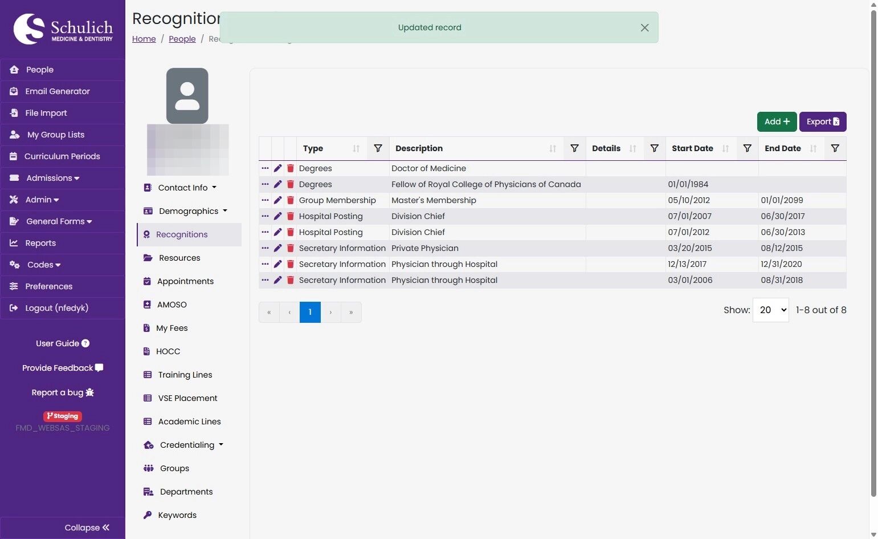878x539 pixels.
Task: Follow the People breadcrumb link
Action: pos(182,39)
